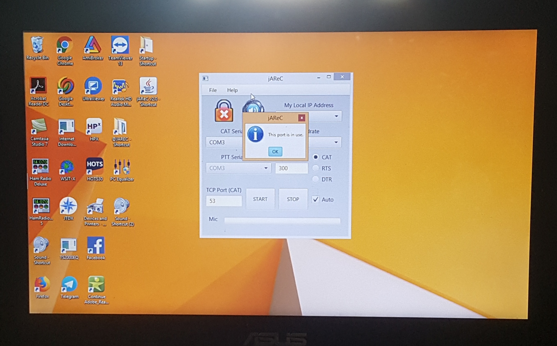The image size is (557, 346).
Task: Click the TCP Port (CAT) input field
Action: click(224, 201)
